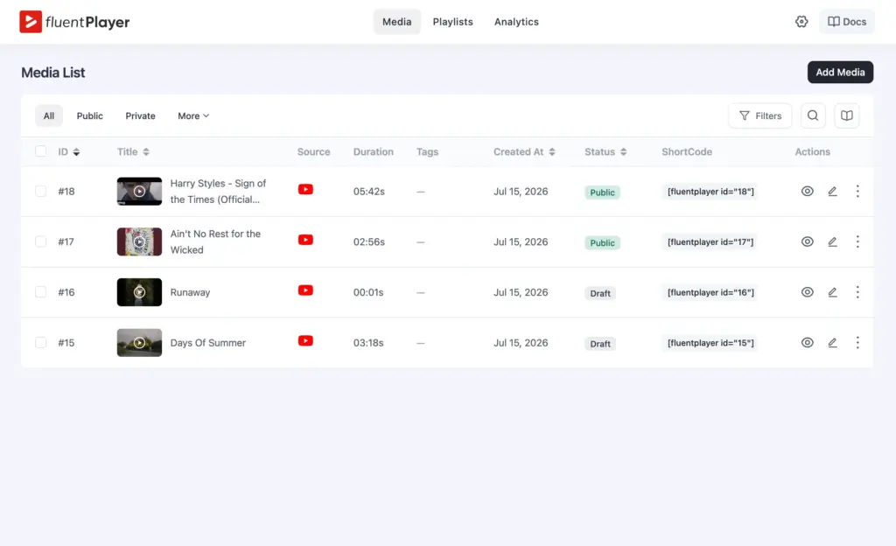Select the checkbox for media #17
This screenshot has width=896, height=546.
pyautogui.click(x=40, y=241)
